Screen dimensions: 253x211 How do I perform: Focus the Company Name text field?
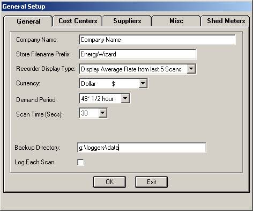click(x=157, y=40)
